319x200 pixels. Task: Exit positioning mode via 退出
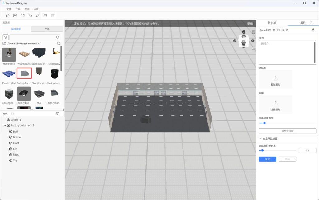point(250,24)
